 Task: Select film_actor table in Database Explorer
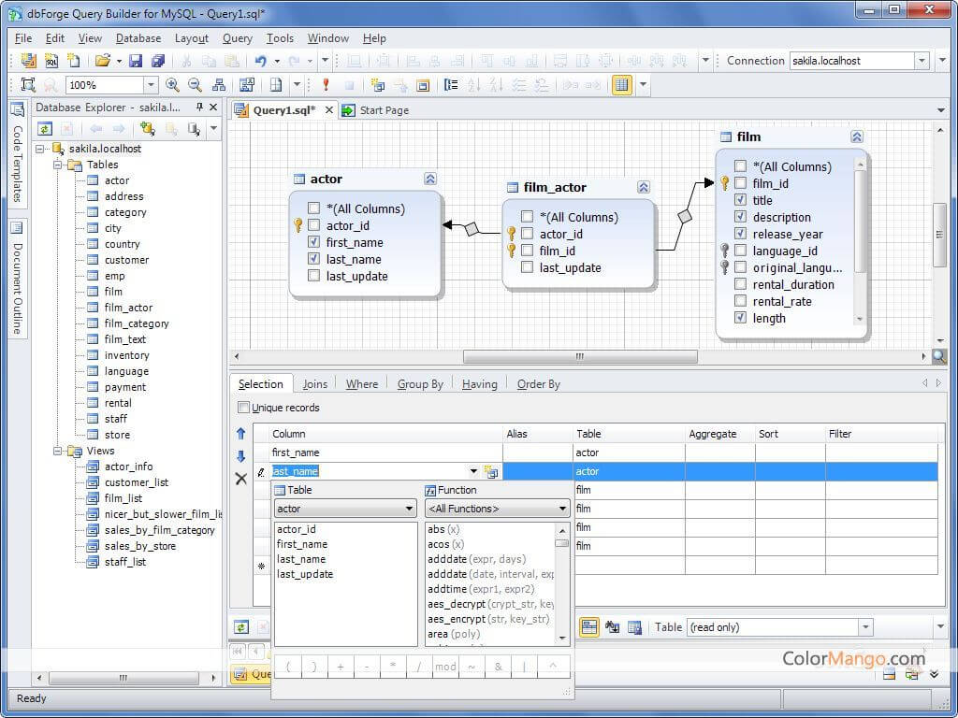[x=128, y=308]
